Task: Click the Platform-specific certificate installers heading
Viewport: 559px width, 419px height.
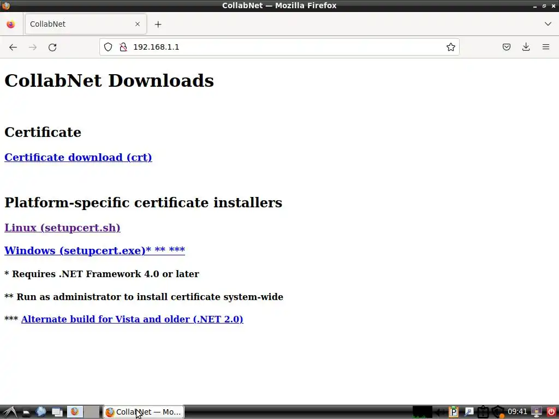Action: (x=144, y=202)
